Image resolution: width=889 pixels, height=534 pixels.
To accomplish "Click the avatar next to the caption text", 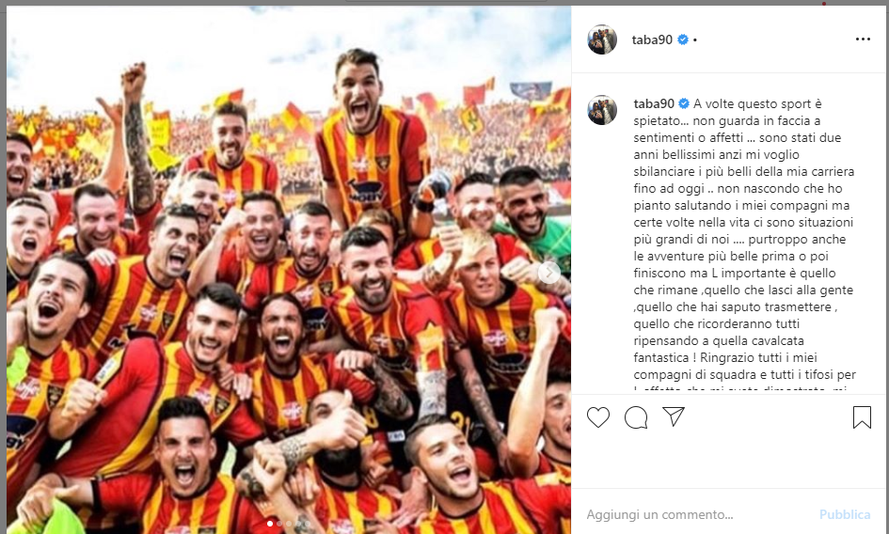I will tap(602, 110).
